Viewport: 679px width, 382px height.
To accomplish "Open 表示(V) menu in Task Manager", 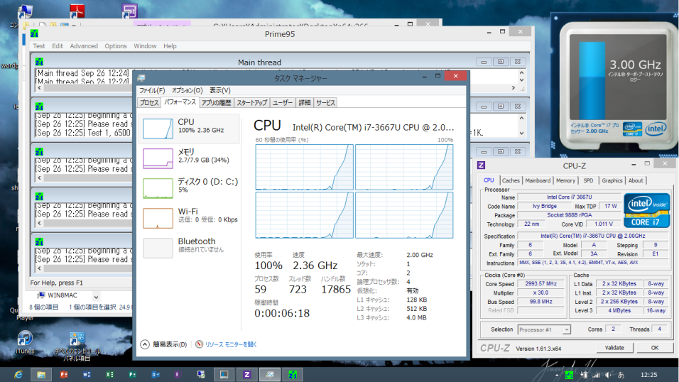I will point(220,90).
